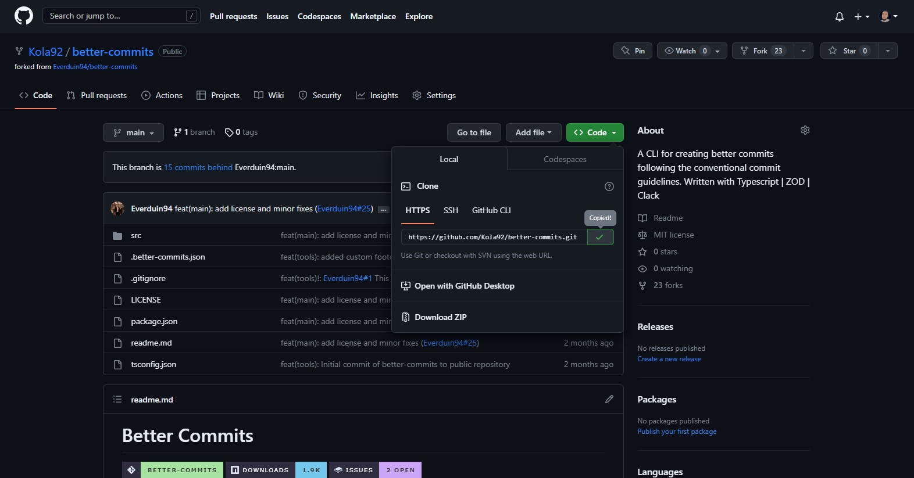Open the Add file dropdown
The image size is (914, 478).
click(x=533, y=132)
